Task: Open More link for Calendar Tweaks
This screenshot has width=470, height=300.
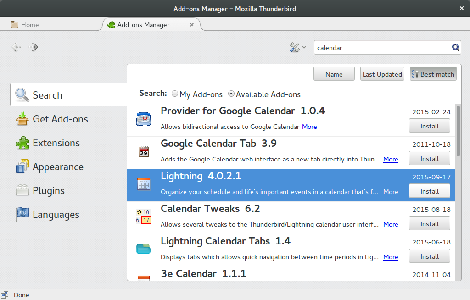Action: (391, 224)
